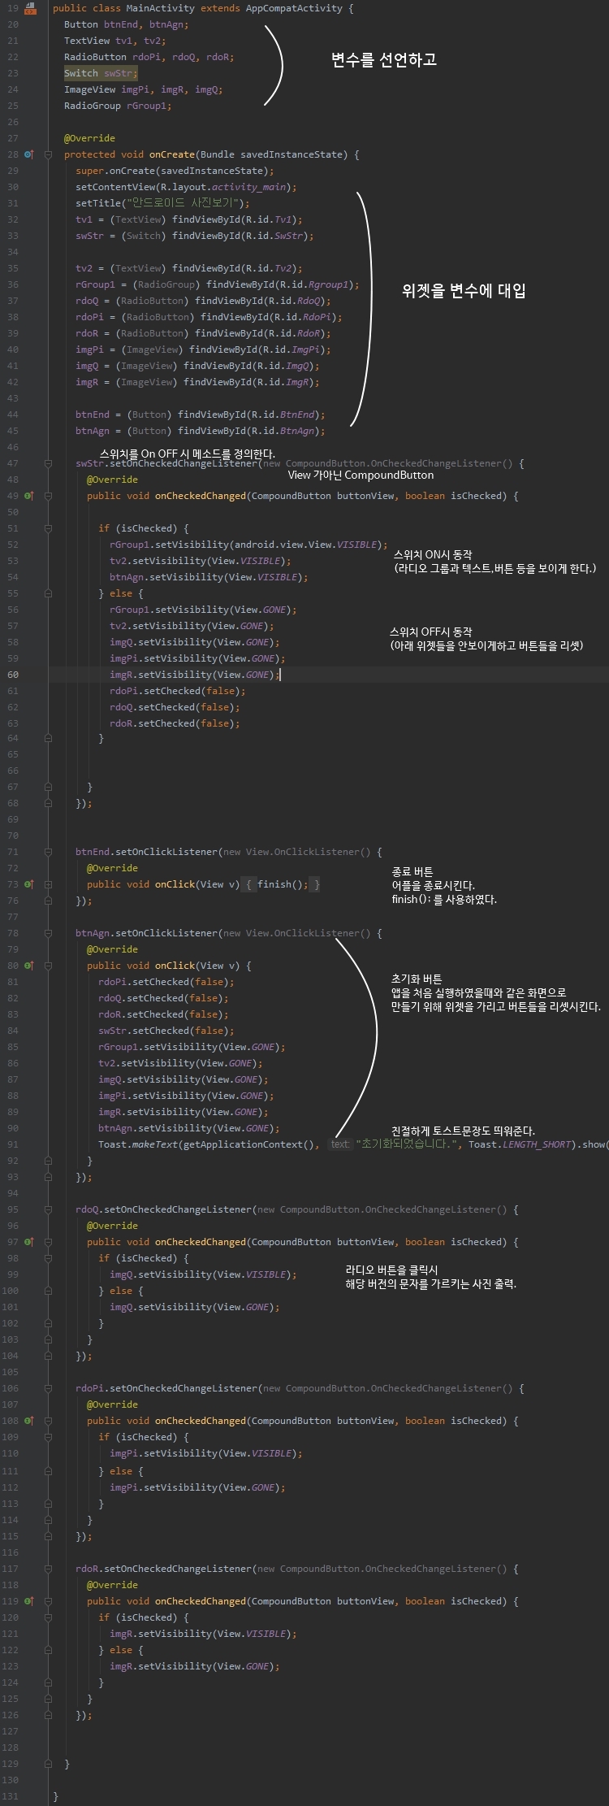This screenshot has height=1806, width=609.
Task: Click line number 60 in the gutter
Action: (x=13, y=675)
